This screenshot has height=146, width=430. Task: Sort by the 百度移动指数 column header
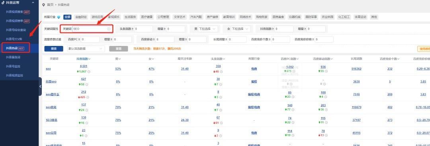323,59
